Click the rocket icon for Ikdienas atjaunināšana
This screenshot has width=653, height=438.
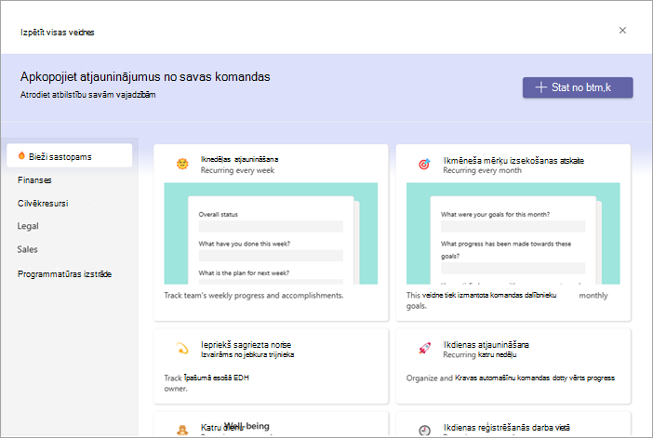pyautogui.click(x=424, y=349)
